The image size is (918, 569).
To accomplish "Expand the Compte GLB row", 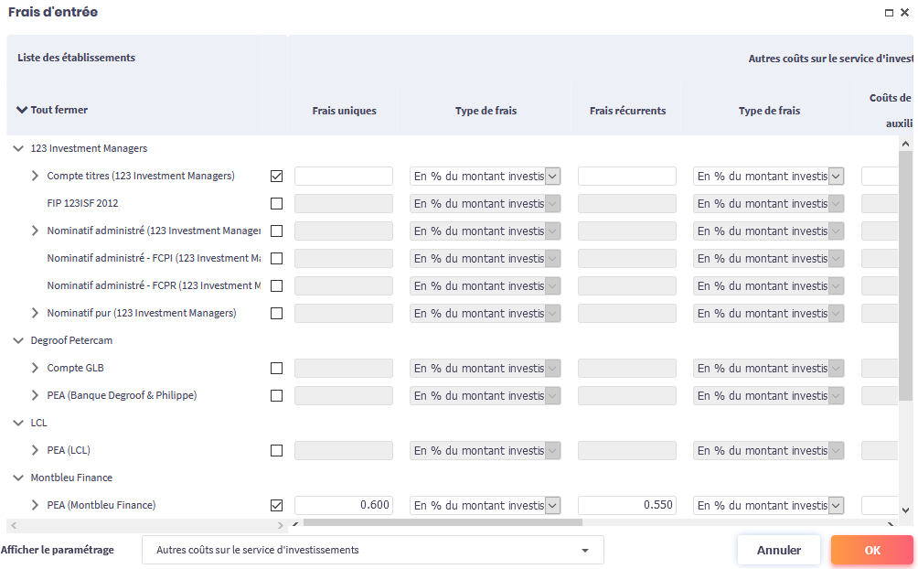I will (x=36, y=368).
